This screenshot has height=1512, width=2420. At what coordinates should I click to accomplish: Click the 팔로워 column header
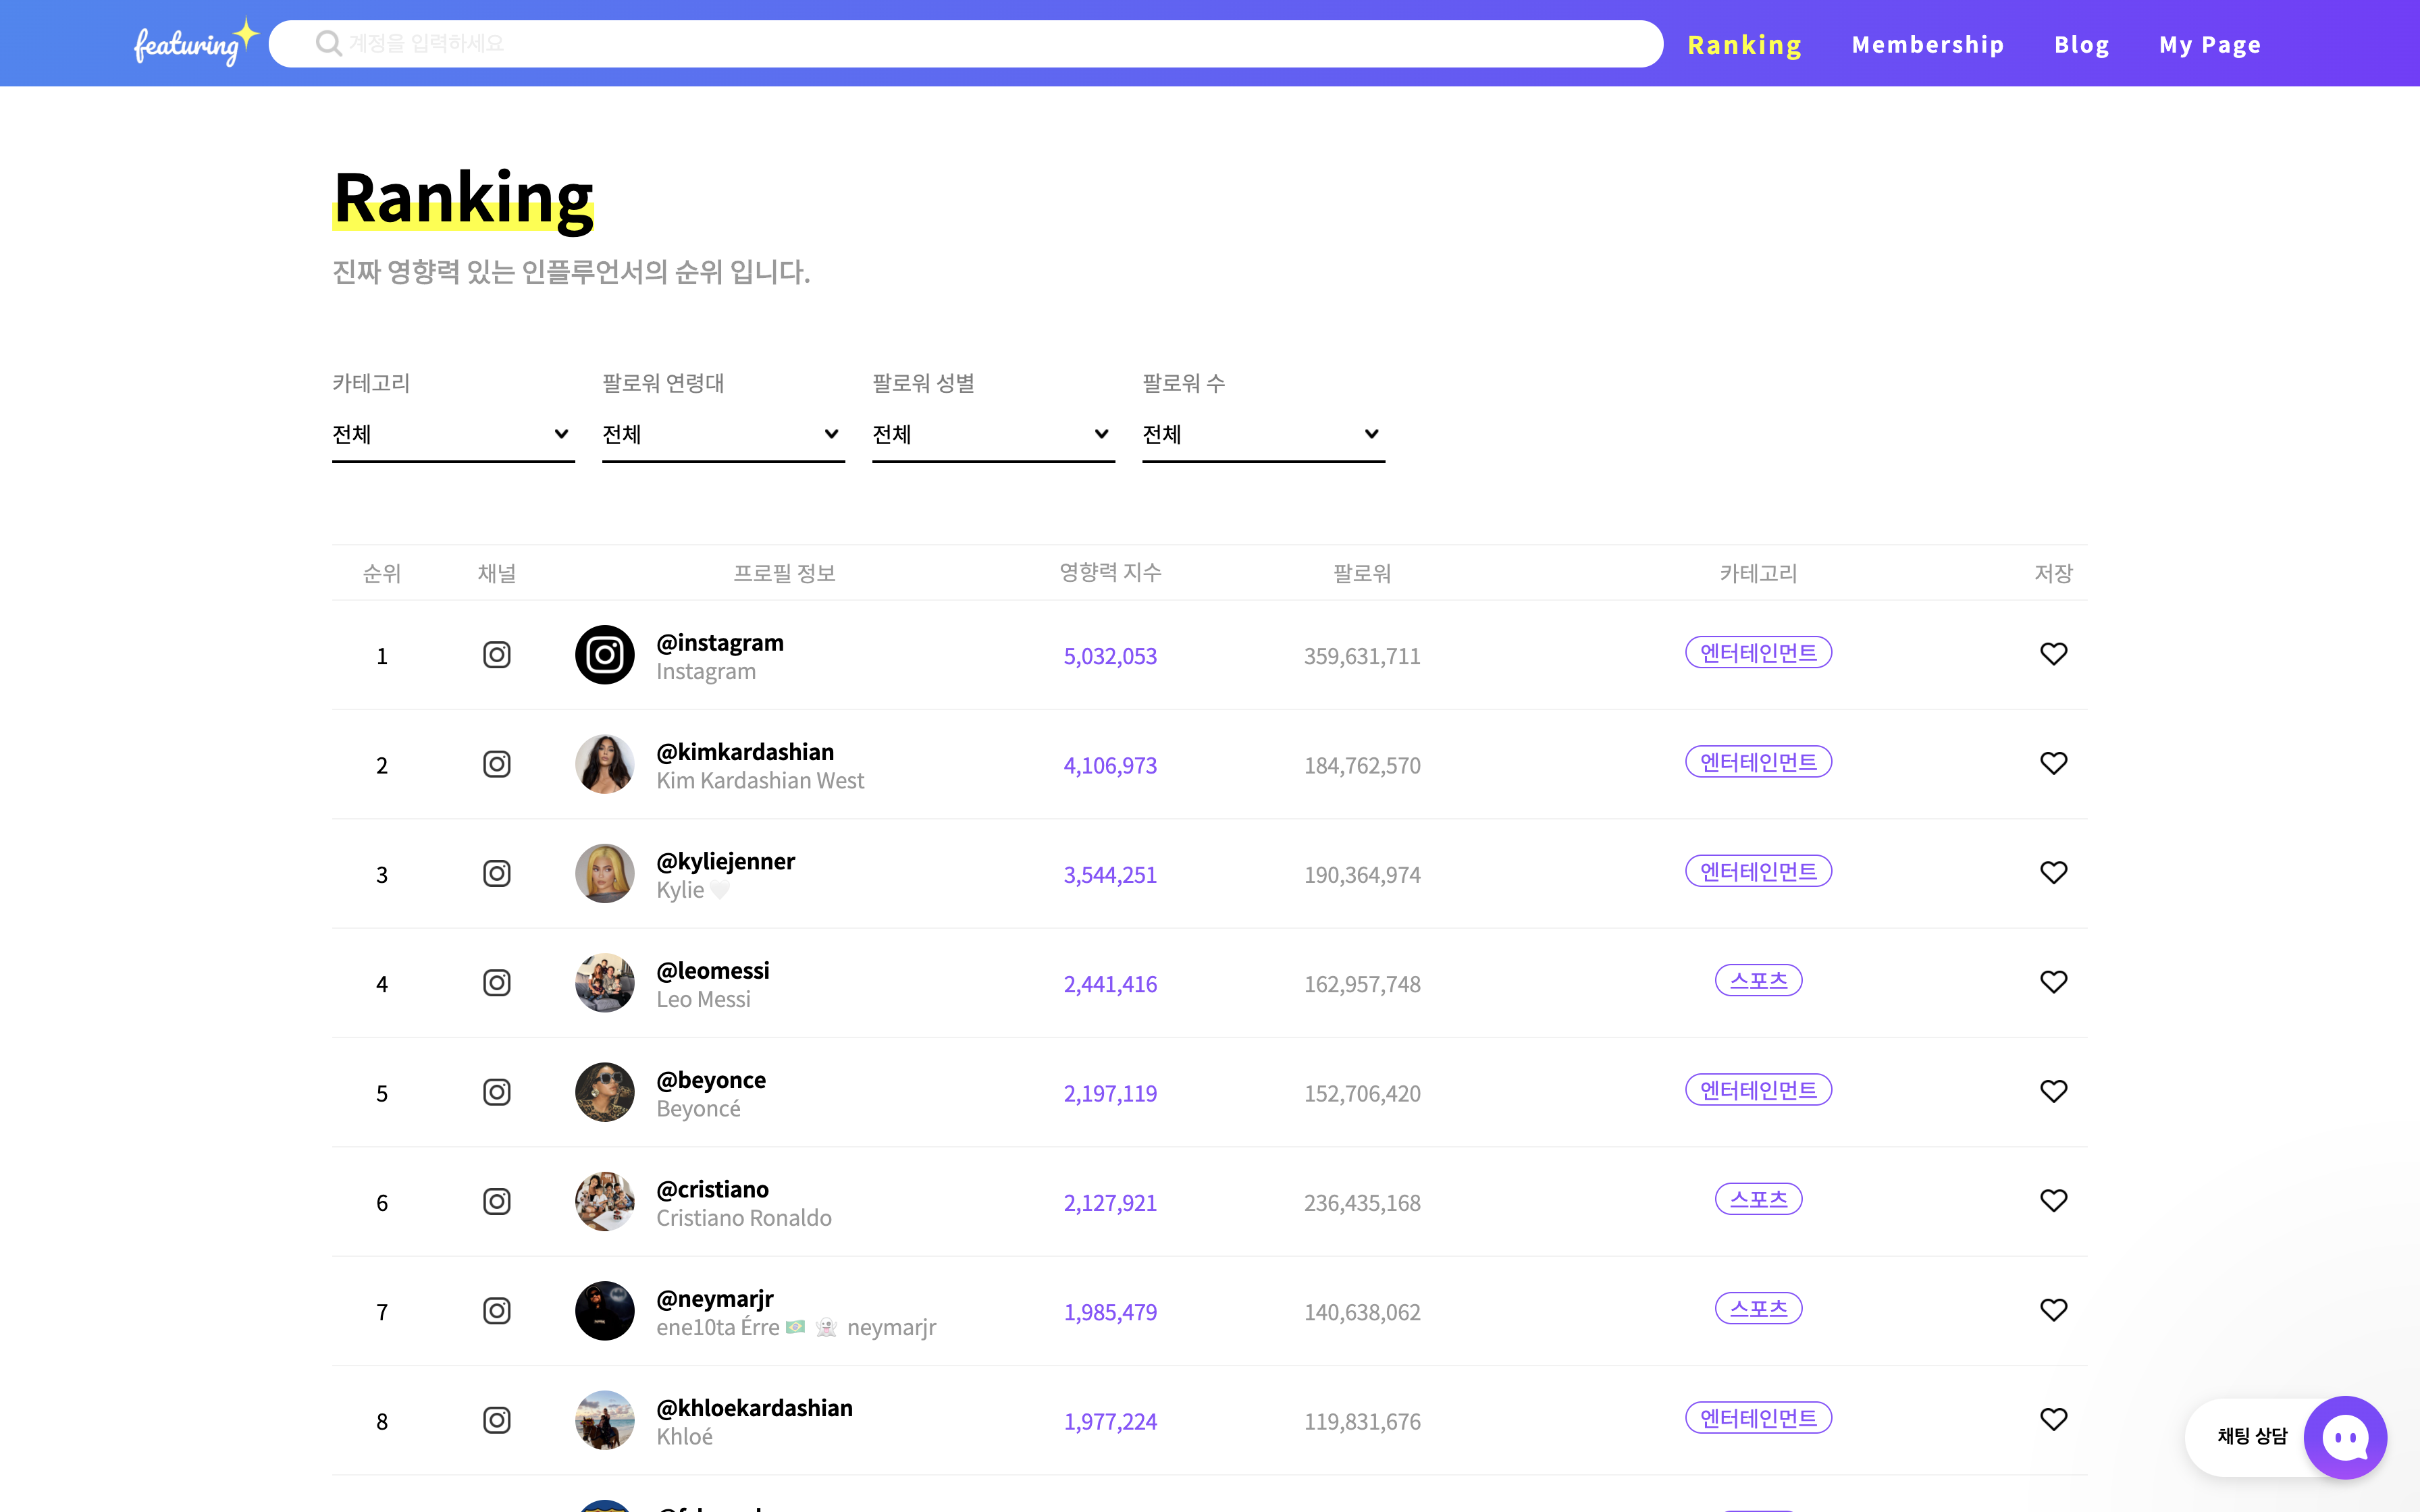point(1362,573)
